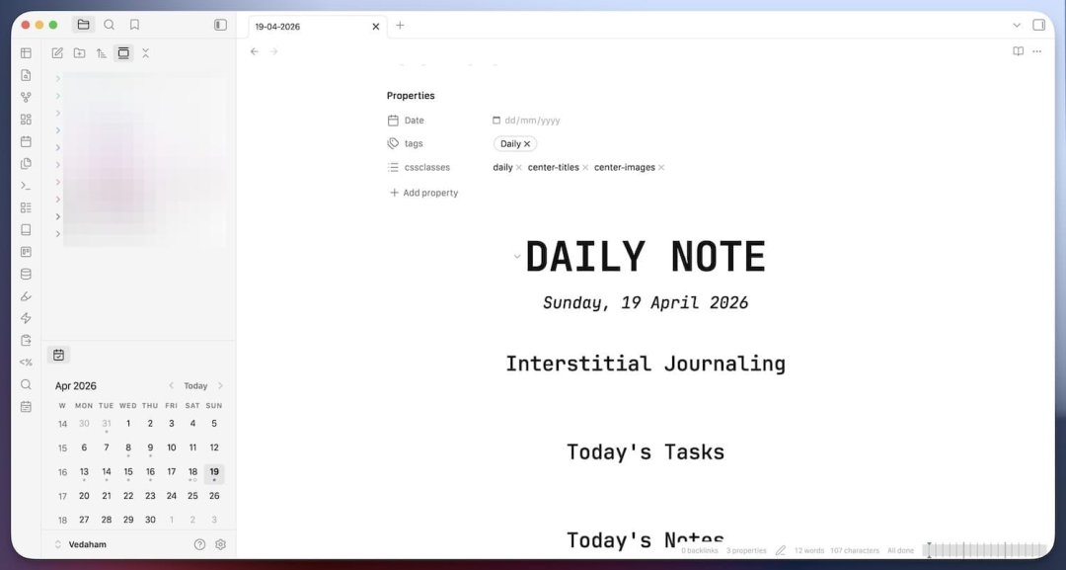The height and width of the screenshot is (570, 1066).
Task: Collapse all folders icon
Action: point(145,53)
